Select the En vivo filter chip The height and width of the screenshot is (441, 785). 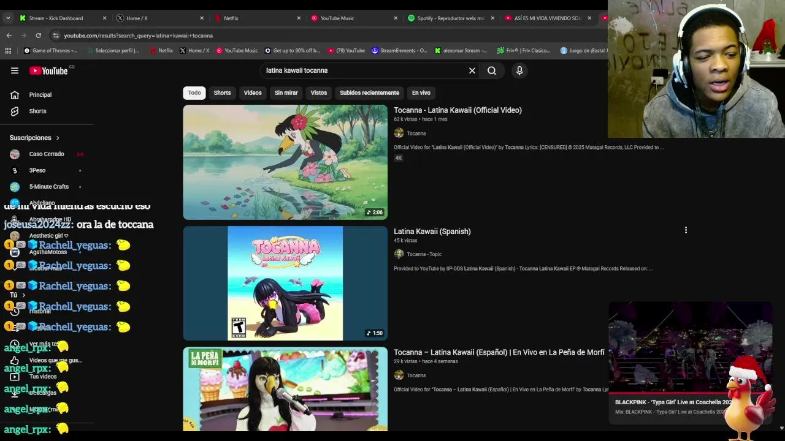click(x=421, y=93)
